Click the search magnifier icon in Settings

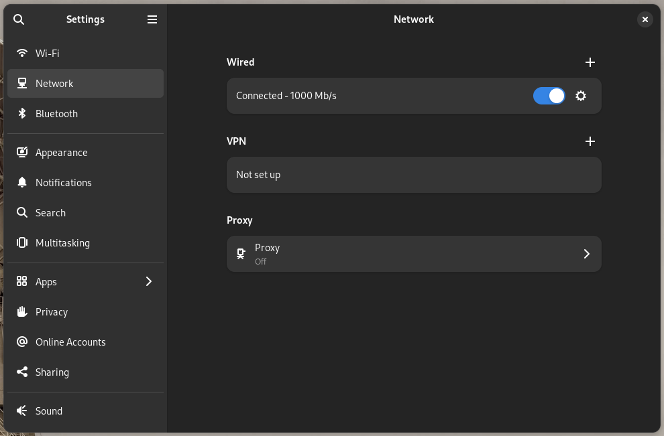[x=18, y=19]
